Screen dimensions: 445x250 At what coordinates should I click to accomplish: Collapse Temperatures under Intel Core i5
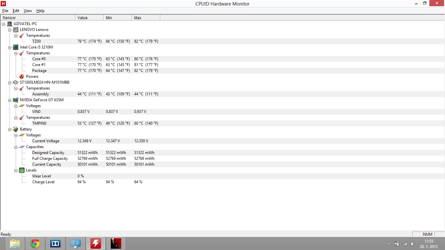[16, 53]
